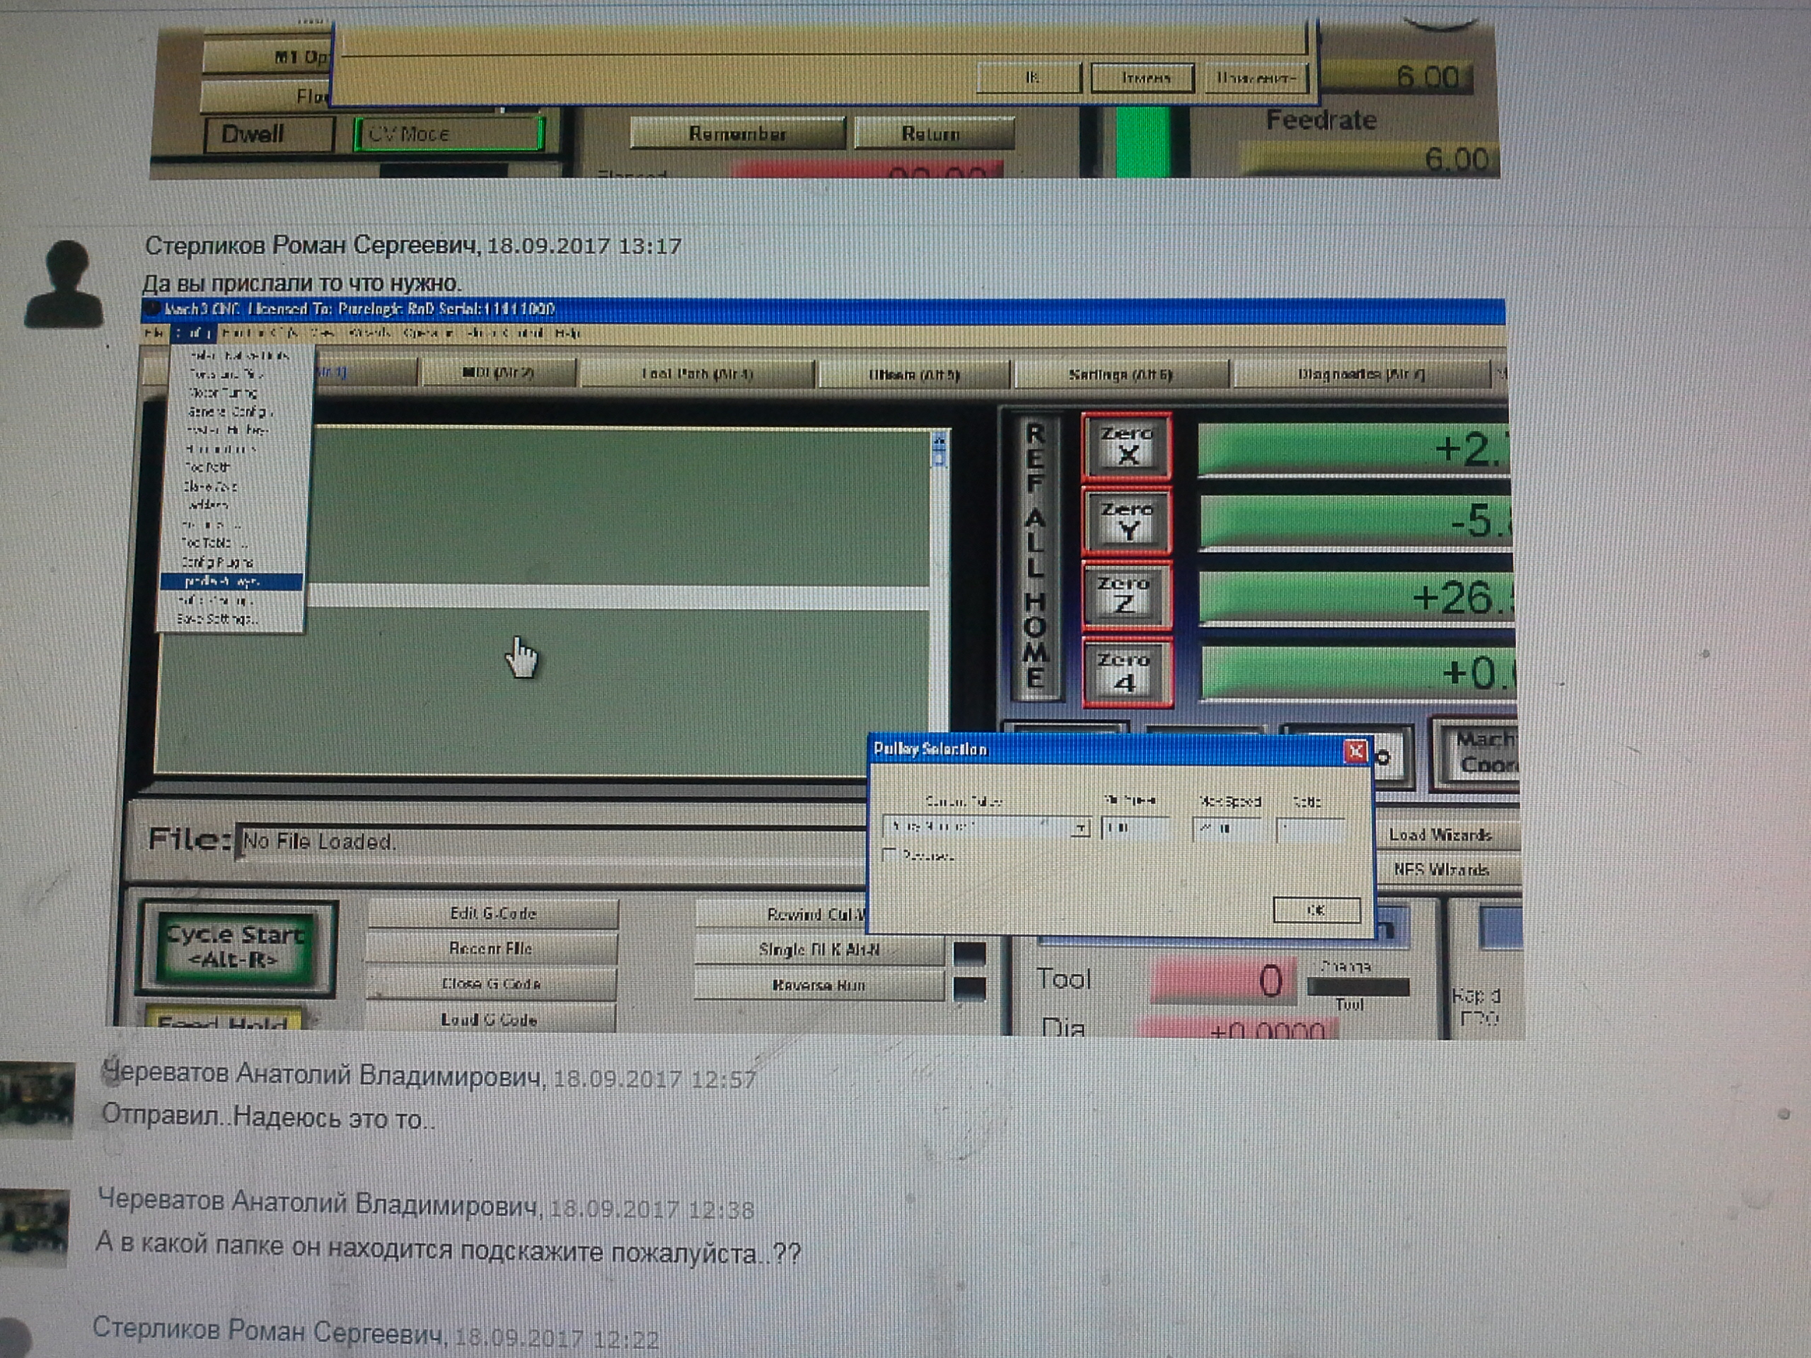The image size is (1811, 1358).
Task: Click the Zero 4 axis button
Action: click(1126, 671)
